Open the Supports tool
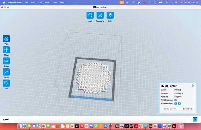The height and width of the screenshot is (130, 201). tap(100, 15)
